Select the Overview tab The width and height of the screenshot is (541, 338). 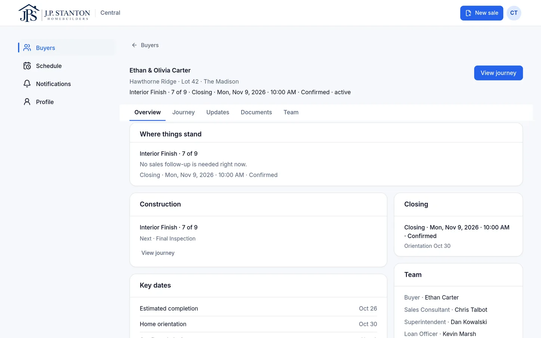pyautogui.click(x=148, y=112)
